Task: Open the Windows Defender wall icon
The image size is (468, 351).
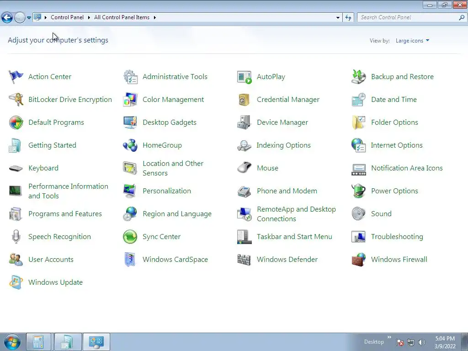Action: click(244, 260)
